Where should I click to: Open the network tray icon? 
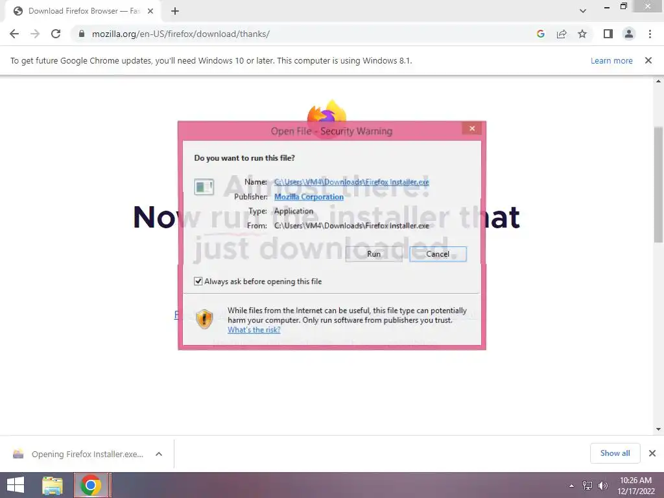click(587, 485)
